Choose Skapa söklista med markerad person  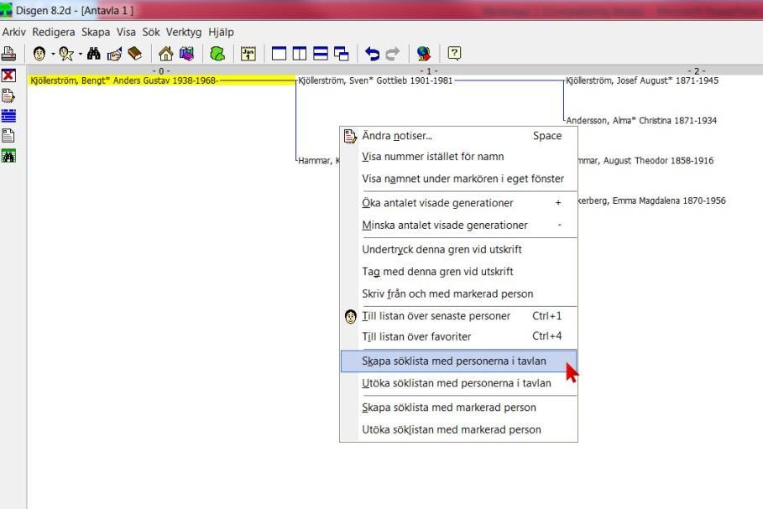coord(458,408)
